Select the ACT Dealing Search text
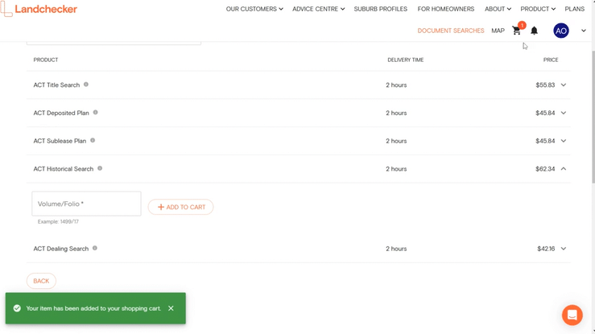The height and width of the screenshot is (334, 595). tap(60, 249)
